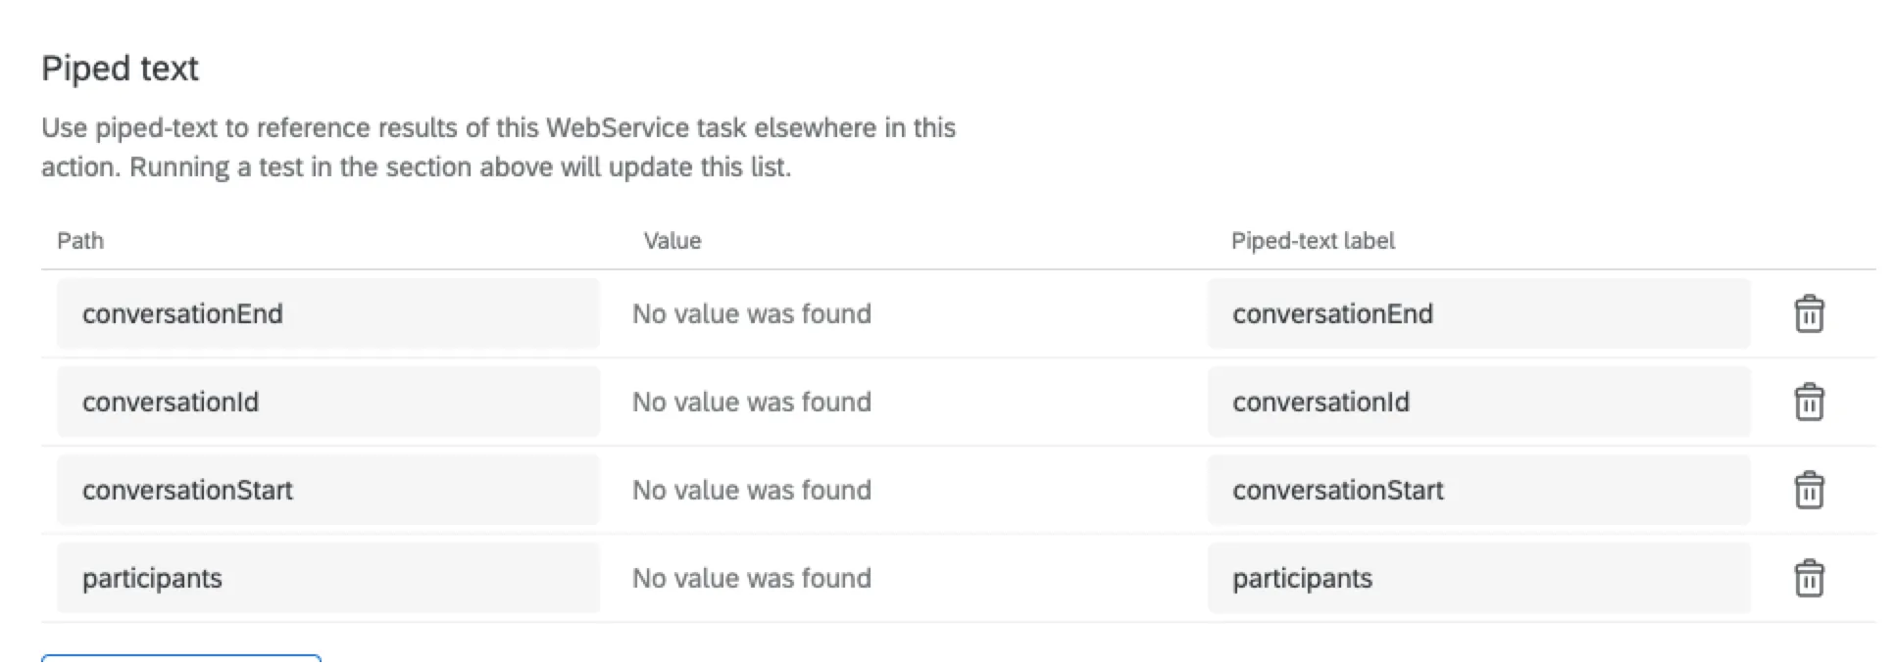Screen dimensions: 1894x666
Task: Edit the conversationStart path field
Action: coord(328,490)
